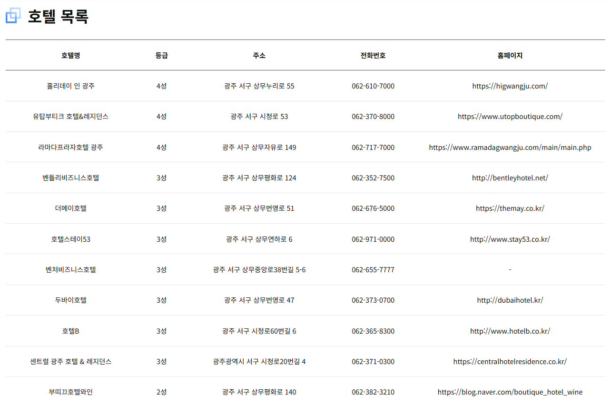Open the stay53.co.kr website link
Viewport: 611px width, 405px height.
510,239
